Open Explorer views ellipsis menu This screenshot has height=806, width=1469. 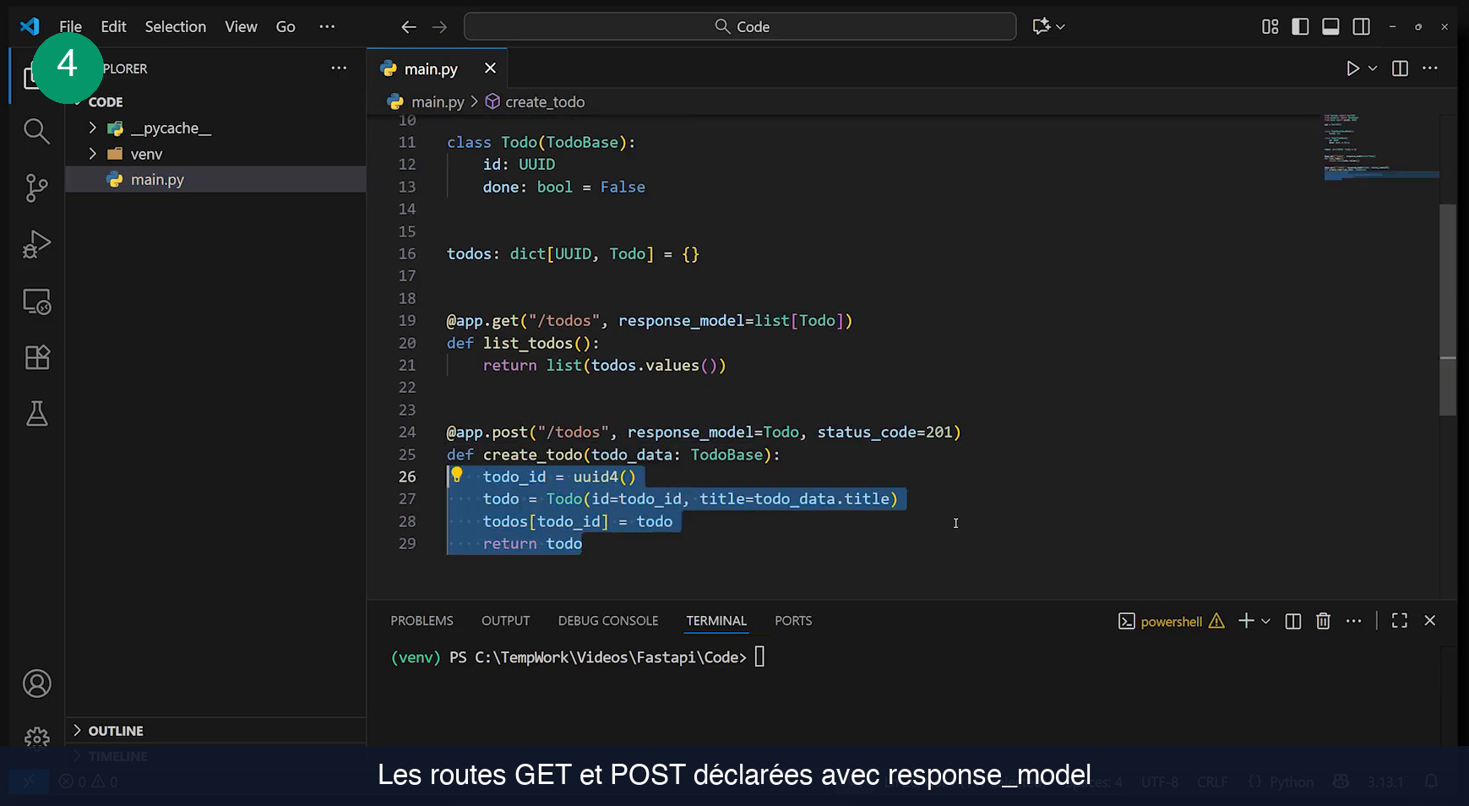pos(339,68)
